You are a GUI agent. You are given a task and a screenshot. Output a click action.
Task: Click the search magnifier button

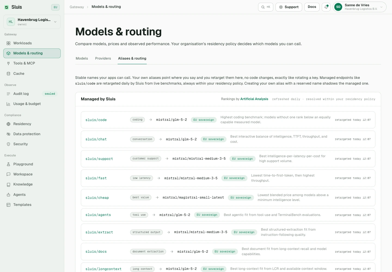[266, 7]
